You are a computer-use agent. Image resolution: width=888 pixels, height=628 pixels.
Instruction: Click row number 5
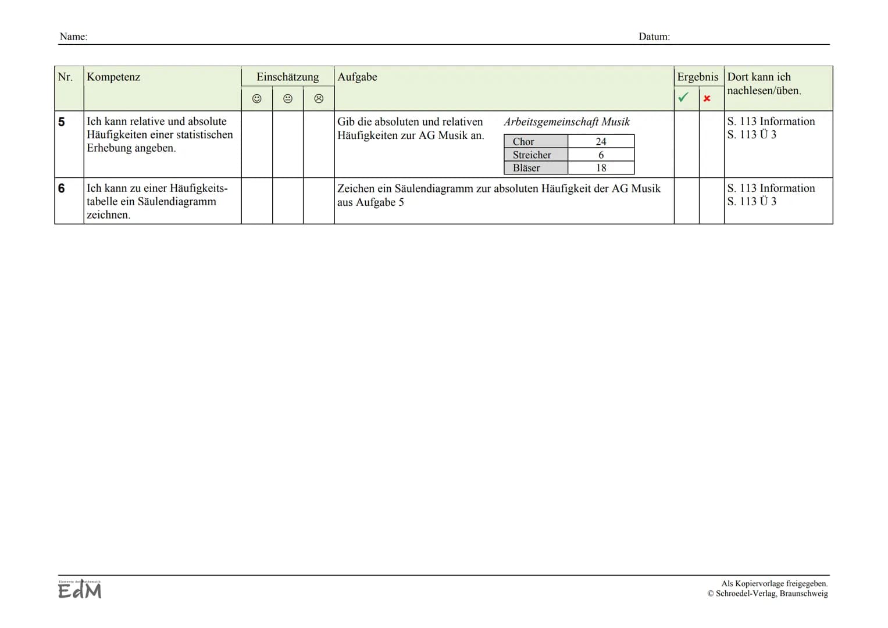pos(62,122)
